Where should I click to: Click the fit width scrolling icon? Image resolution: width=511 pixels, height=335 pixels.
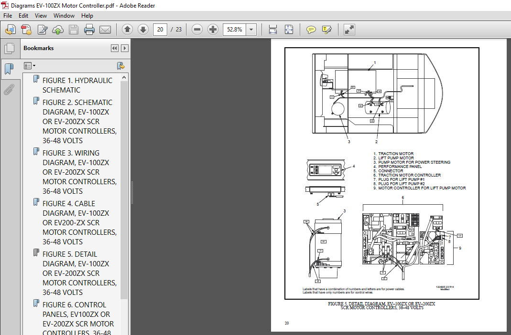(x=273, y=30)
